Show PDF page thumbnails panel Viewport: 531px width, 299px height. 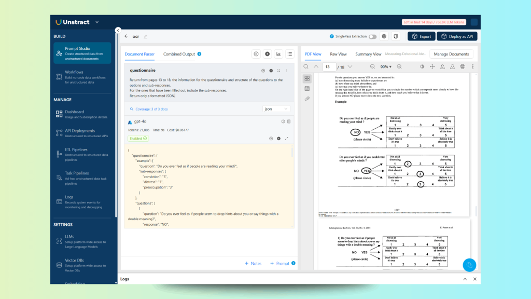point(307,78)
